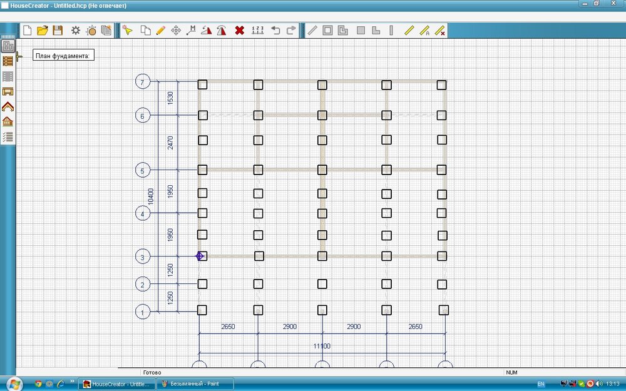
Task: Delete selection with red X
Action: click(240, 30)
